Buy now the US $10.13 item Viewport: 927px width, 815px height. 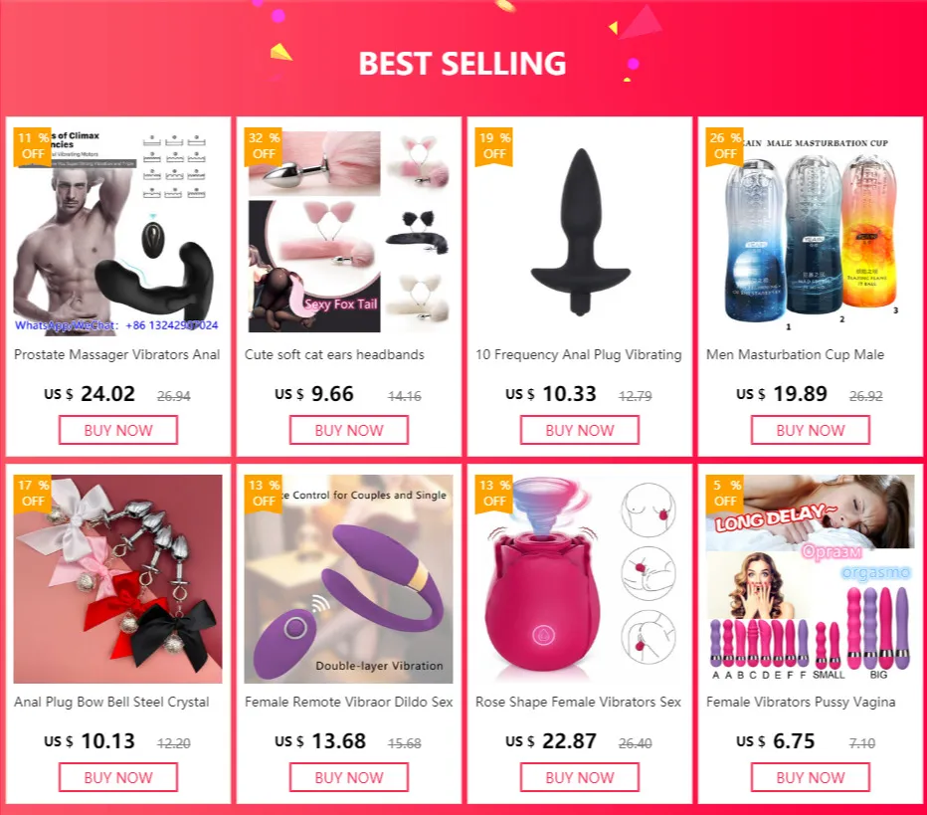[x=118, y=777]
